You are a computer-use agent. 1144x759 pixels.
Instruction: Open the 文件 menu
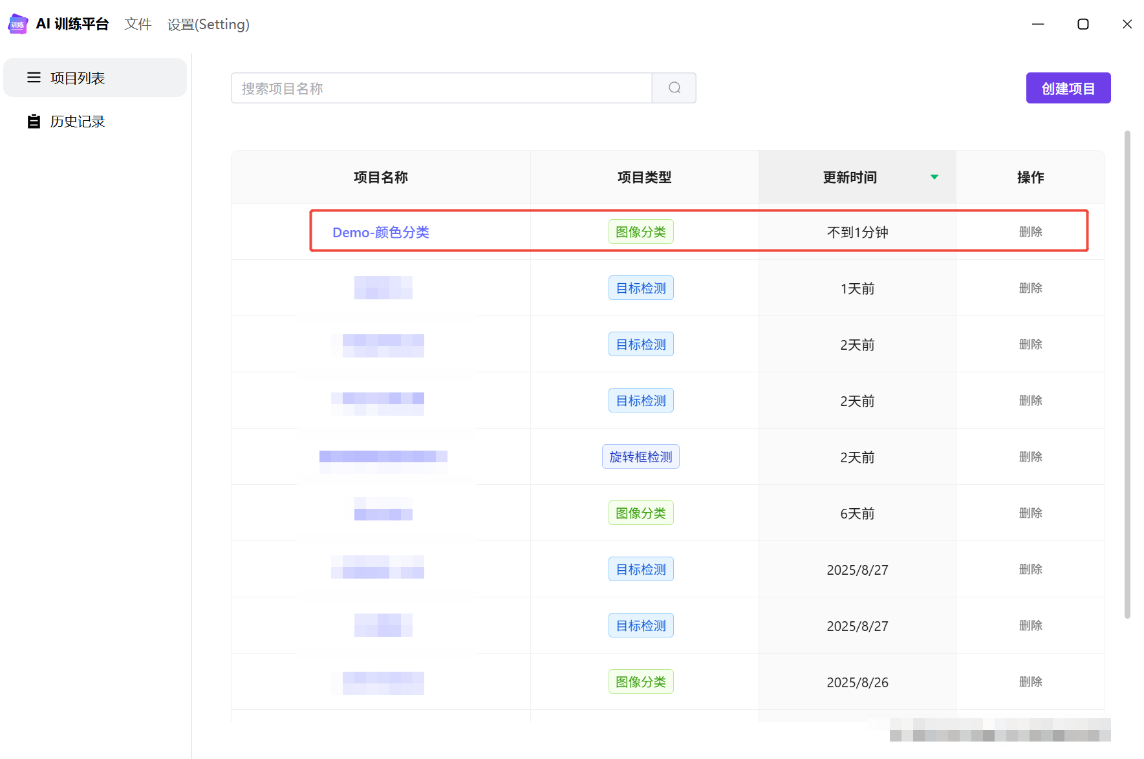pyautogui.click(x=138, y=25)
